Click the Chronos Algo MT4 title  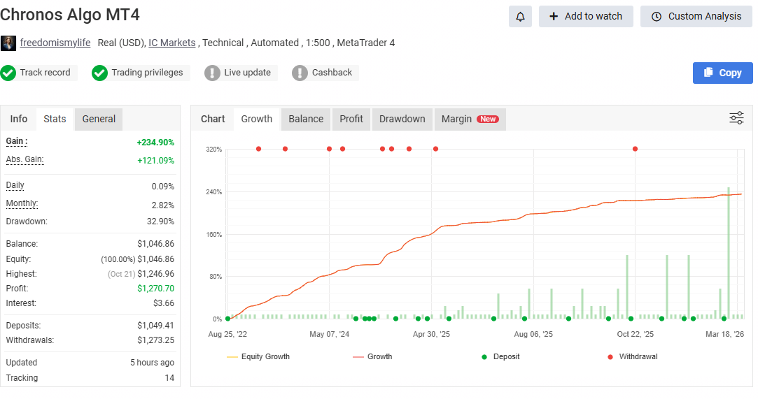coord(69,15)
